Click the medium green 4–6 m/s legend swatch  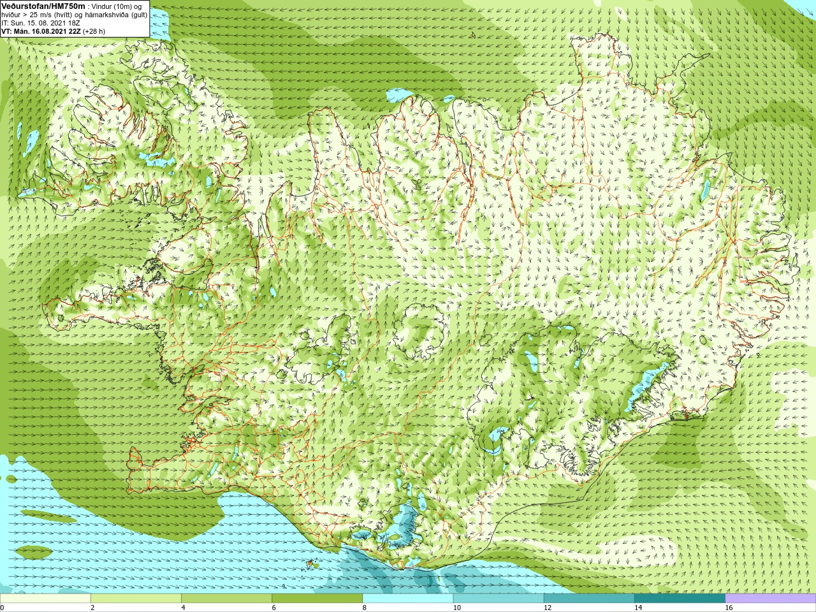point(226,598)
